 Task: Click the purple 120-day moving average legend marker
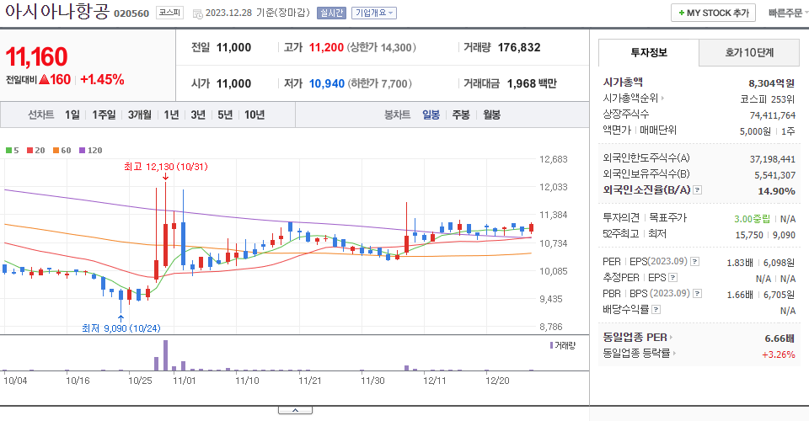coord(82,151)
